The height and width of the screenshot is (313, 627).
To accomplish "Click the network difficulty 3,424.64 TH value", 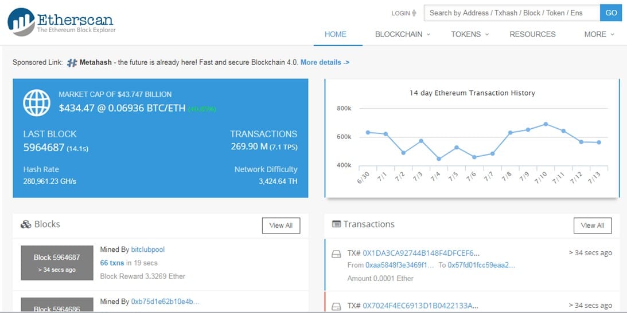I will pos(278,181).
